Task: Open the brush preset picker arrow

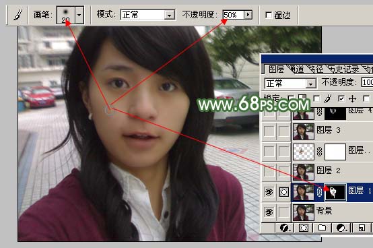Action: [x=79, y=15]
